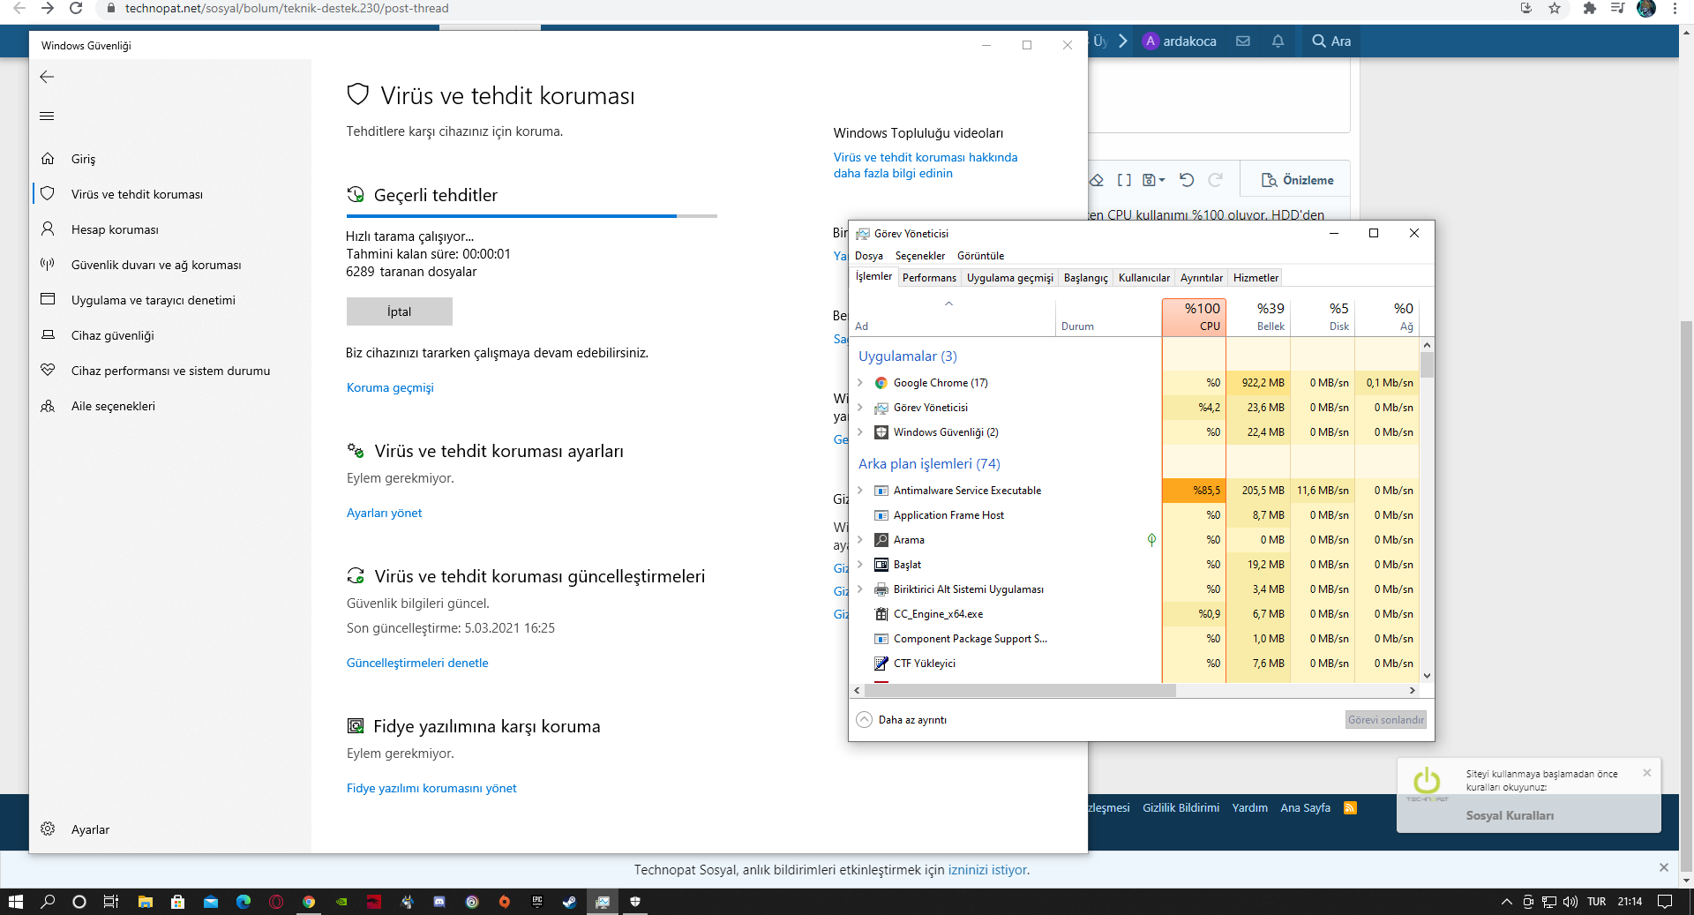Select the CTF Yükleyici process
Image resolution: width=1694 pixels, height=915 pixels.
[1135, 664]
